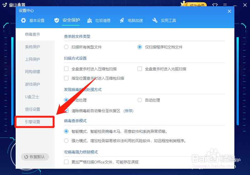Close the 设置中心 dialog
The width and height of the screenshot is (250, 175).
[x=229, y=11]
